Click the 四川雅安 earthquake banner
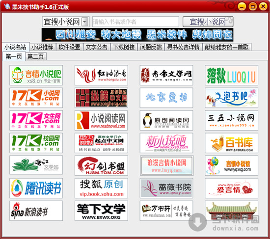Viewport: 270px width, 239px height. point(137,35)
